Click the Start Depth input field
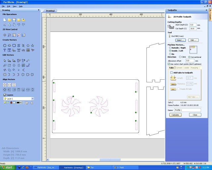 [193, 25]
